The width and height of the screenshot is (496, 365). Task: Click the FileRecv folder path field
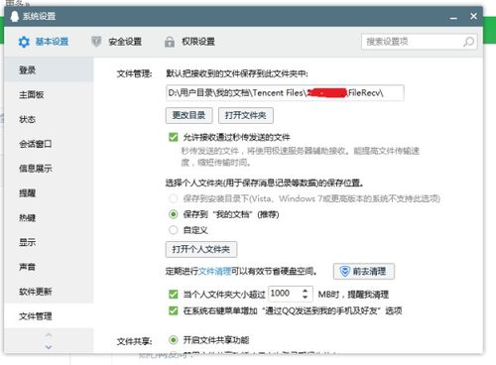[285, 92]
